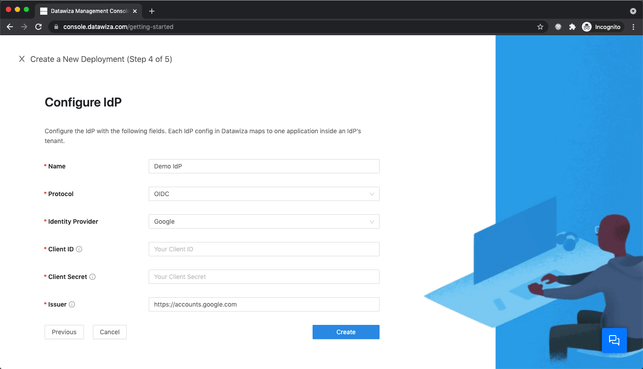Click the Issuer label text
This screenshot has height=369, width=643.
[57, 304]
